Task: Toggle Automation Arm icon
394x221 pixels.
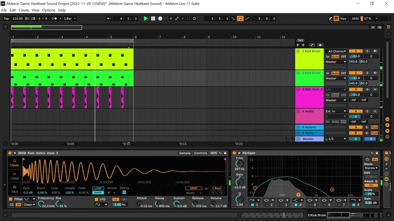Action: 177,18
